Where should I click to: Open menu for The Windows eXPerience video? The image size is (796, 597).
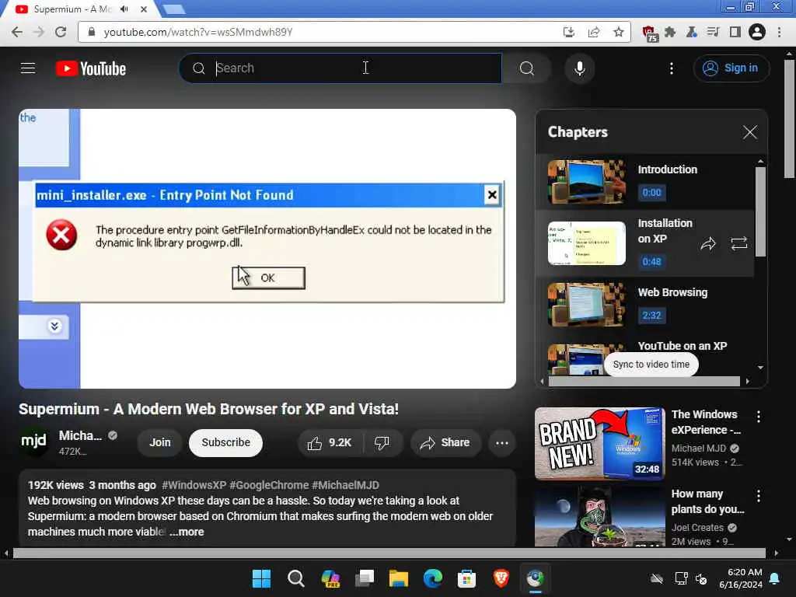(x=759, y=417)
